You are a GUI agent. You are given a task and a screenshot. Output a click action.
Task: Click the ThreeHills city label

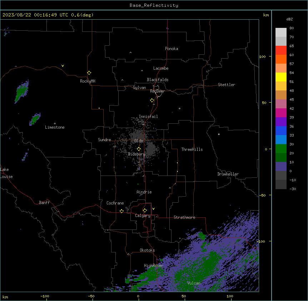tap(192, 149)
